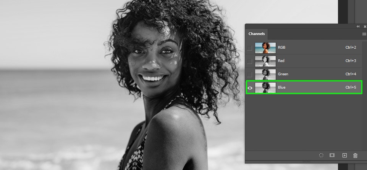Click the 'Blue' channel name
Screen dimensions: 367x170
pyautogui.click(x=281, y=87)
